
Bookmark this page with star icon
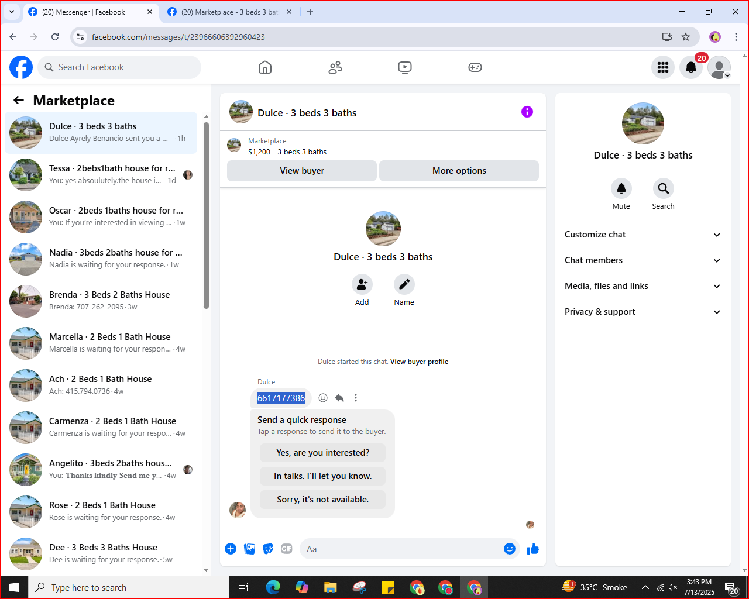(x=686, y=37)
